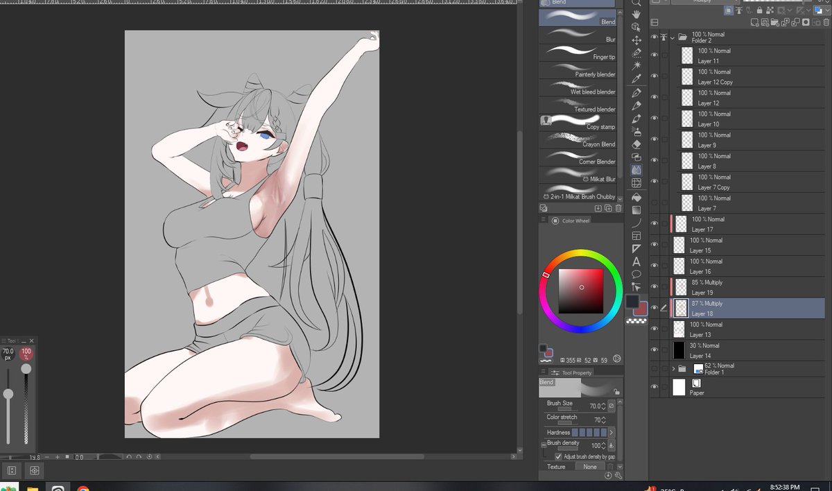Select the Airbrush tool
The height and width of the screenshot is (491, 832).
(x=636, y=132)
